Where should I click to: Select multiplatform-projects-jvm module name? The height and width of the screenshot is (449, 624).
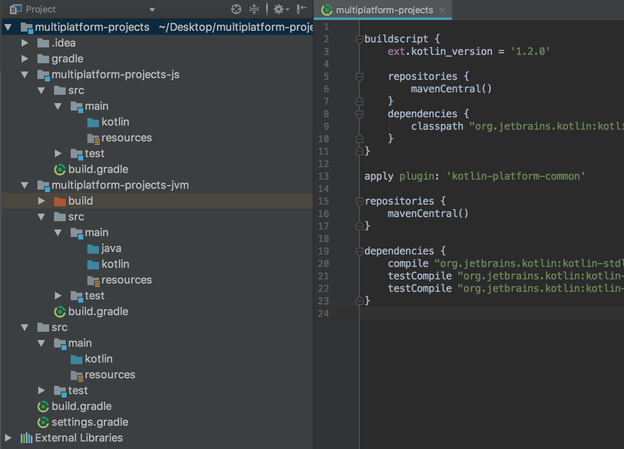coord(120,185)
